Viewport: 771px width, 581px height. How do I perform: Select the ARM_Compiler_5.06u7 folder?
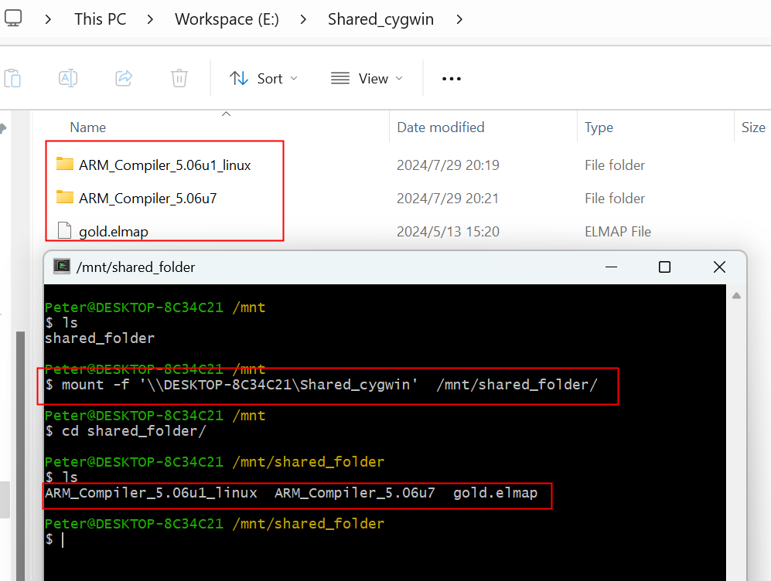point(147,199)
